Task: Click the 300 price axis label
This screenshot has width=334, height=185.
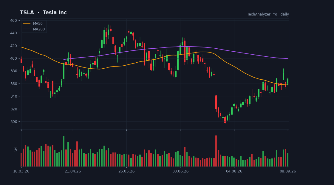Action: (x=13, y=122)
